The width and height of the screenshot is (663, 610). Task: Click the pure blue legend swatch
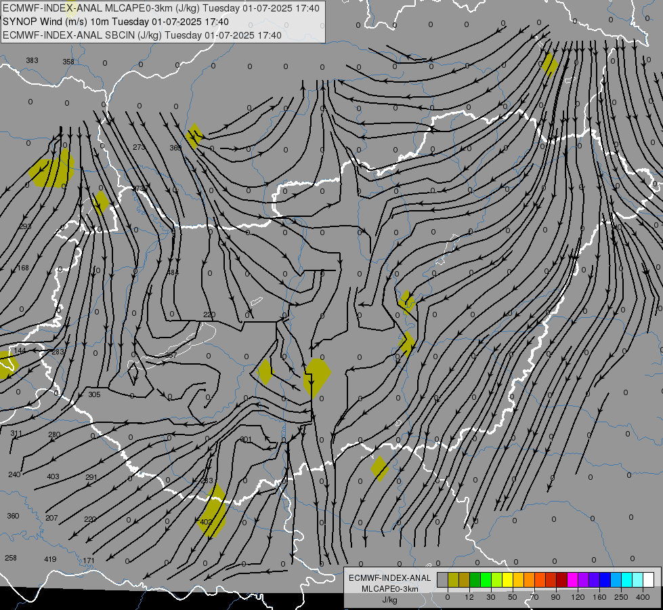point(605,579)
